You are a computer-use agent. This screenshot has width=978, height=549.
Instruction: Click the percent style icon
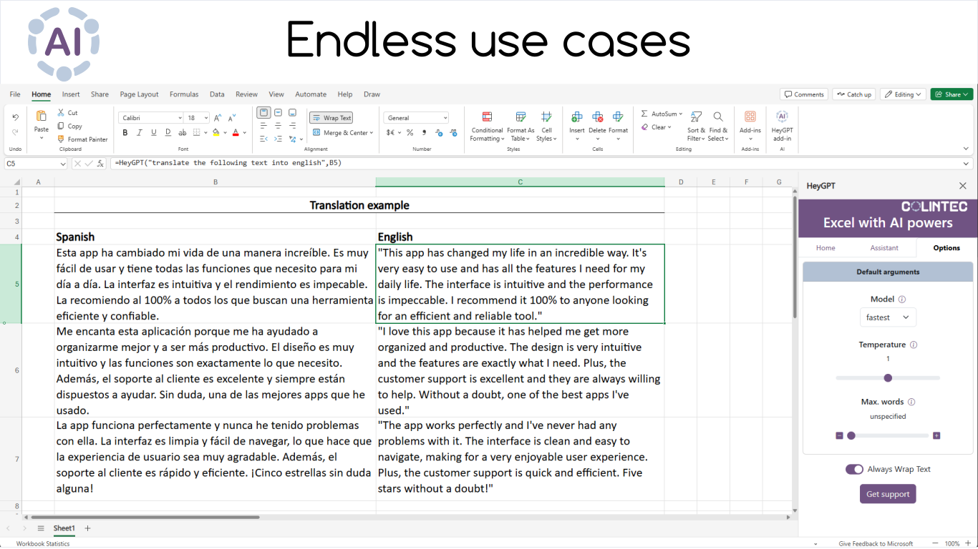pos(410,132)
